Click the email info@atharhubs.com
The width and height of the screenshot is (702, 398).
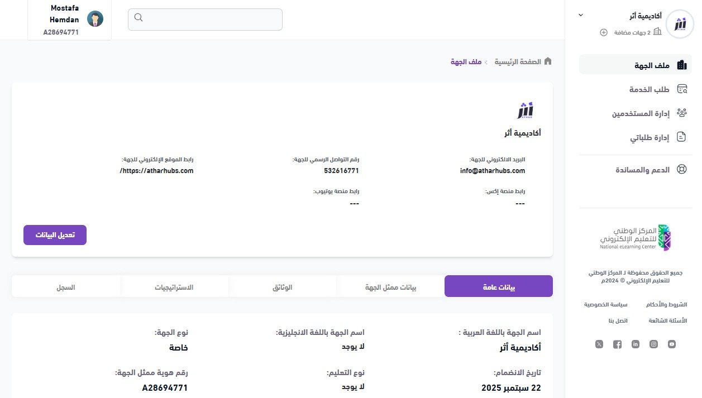(x=493, y=171)
